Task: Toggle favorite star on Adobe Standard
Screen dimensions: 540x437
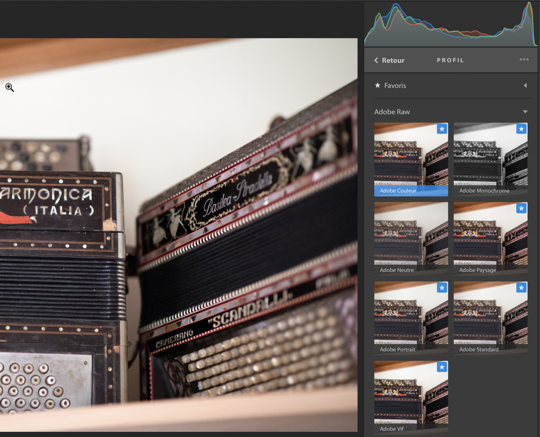Action: click(522, 288)
